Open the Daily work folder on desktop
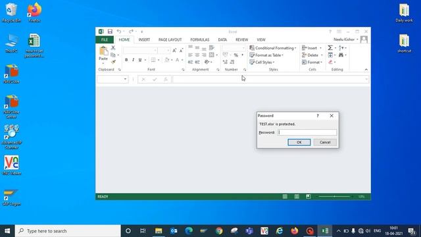Screen dimensions: 421x237 404,13
